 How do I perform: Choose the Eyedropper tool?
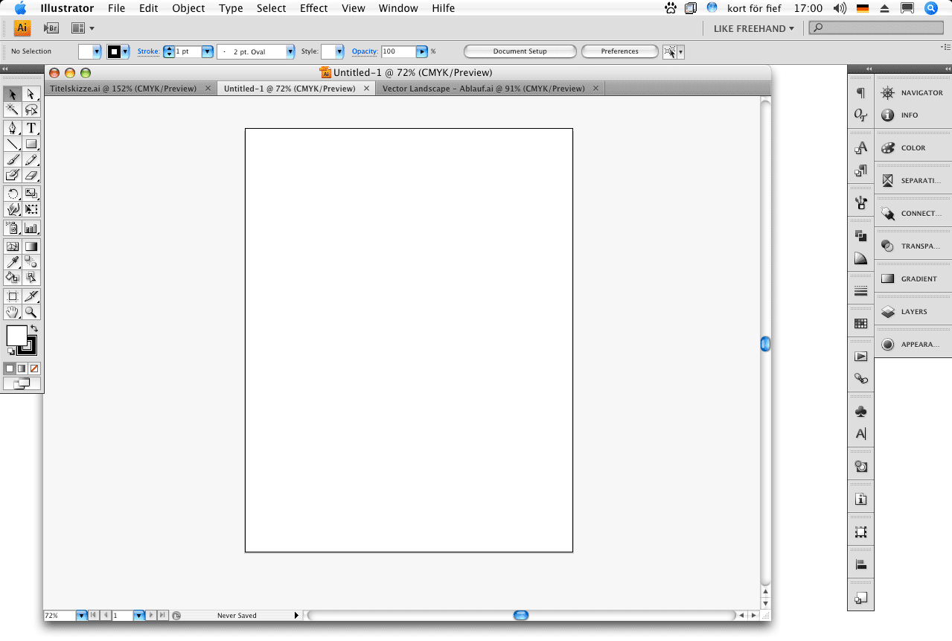pyautogui.click(x=13, y=262)
